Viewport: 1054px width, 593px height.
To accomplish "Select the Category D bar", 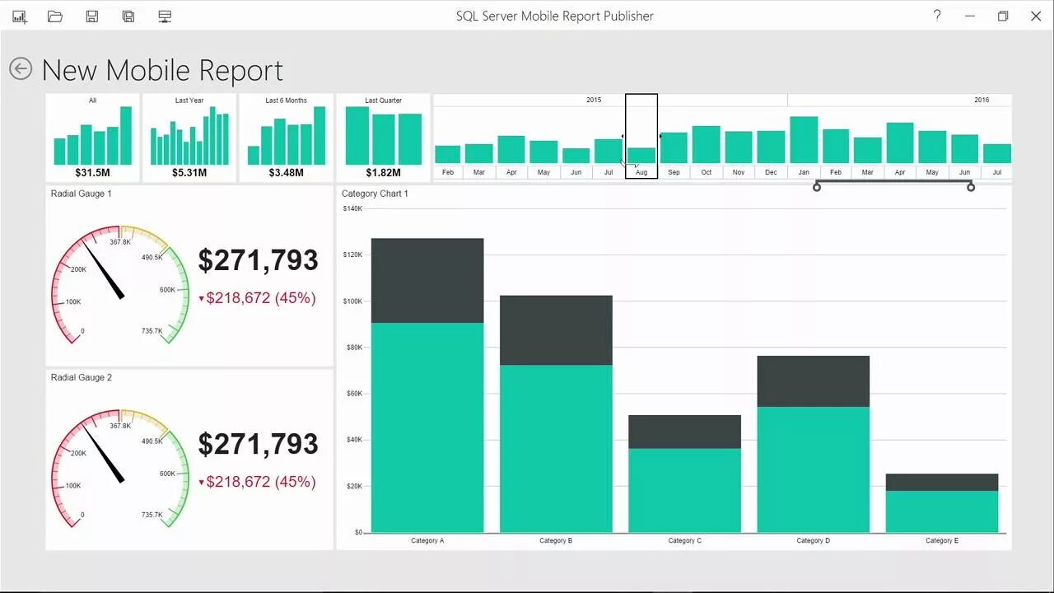I will coord(813,444).
